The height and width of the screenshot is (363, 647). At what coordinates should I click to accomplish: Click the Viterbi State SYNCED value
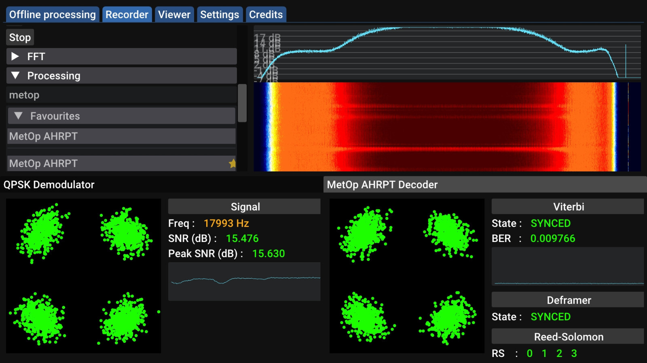(x=550, y=223)
